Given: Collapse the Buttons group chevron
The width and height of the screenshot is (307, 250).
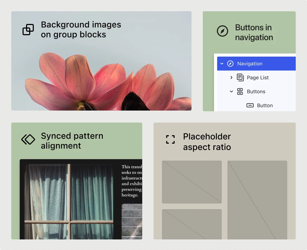Looking at the screenshot, I should 231,92.
